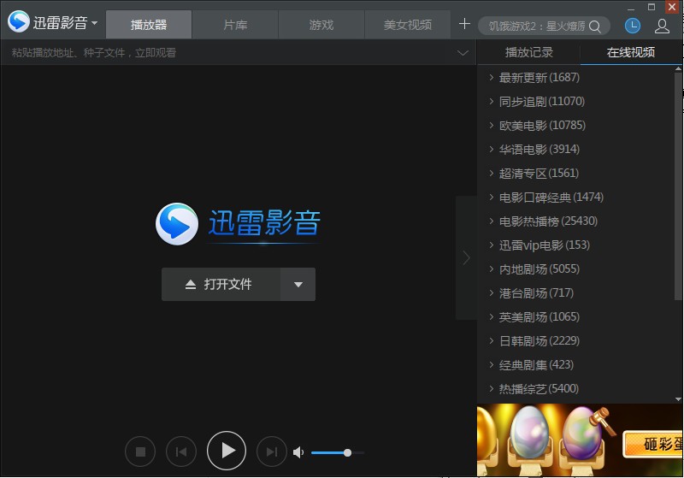
Task: Add a new tab with plus icon
Action: click(464, 24)
